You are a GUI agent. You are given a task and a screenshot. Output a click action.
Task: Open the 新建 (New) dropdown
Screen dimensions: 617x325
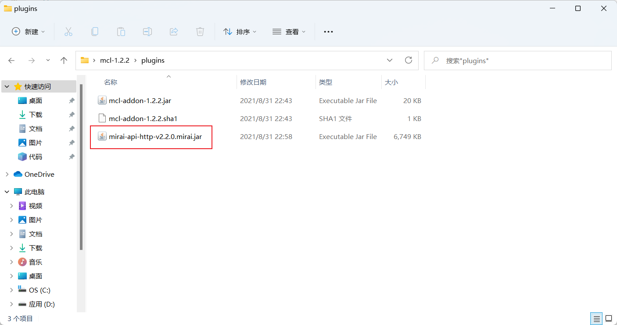29,32
